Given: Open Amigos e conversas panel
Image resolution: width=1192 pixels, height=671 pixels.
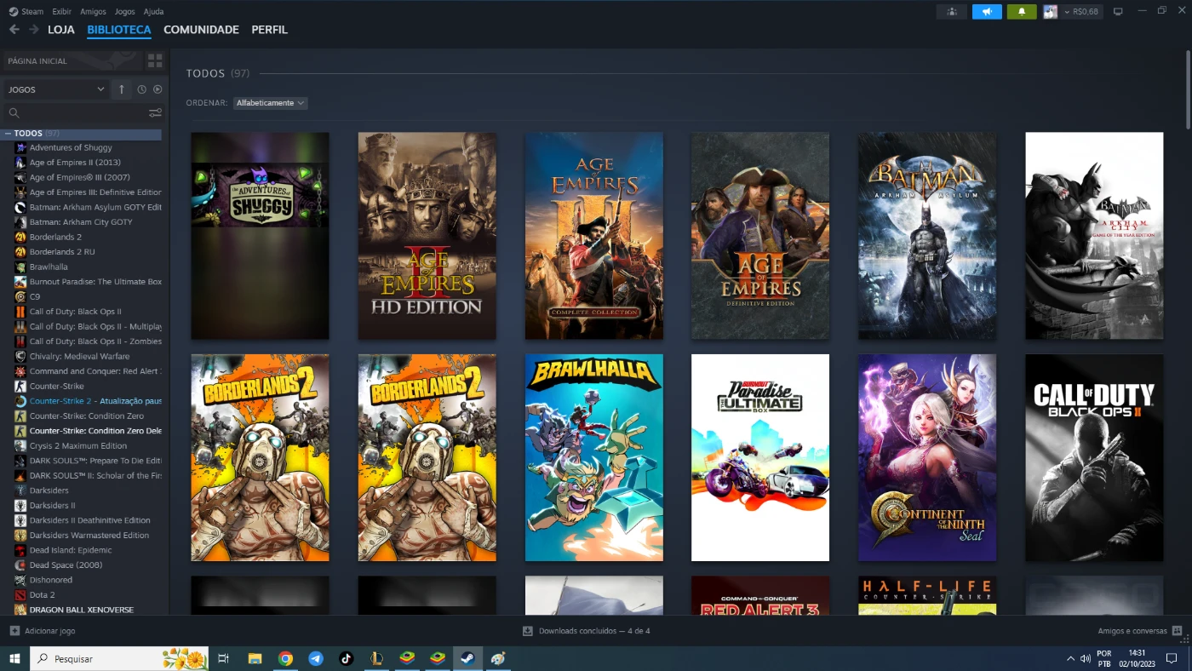Looking at the screenshot, I should (1140, 631).
